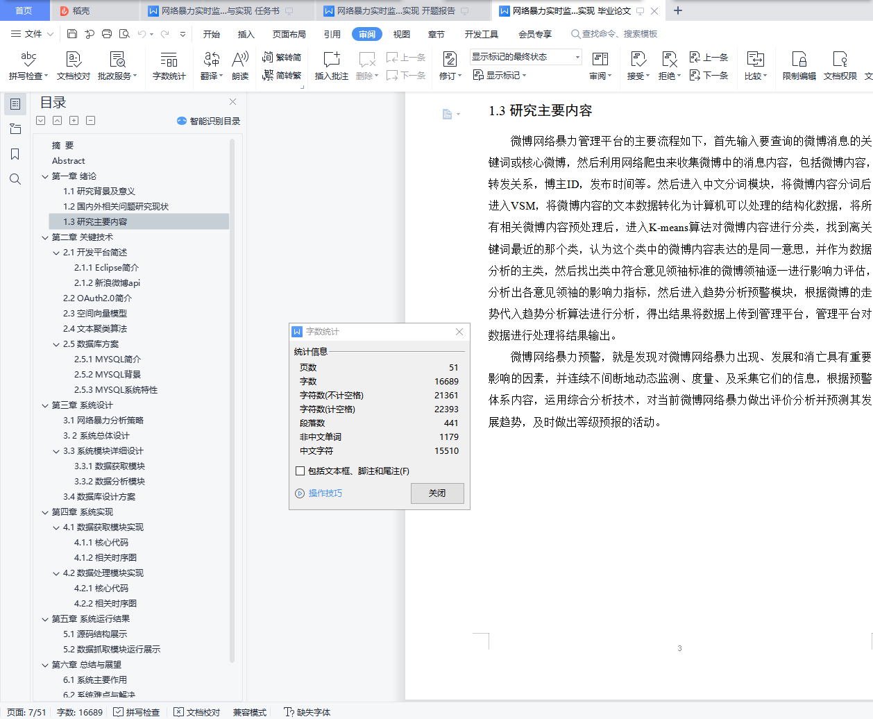Image resolution: width=873 pixels, height=719 pixels.
Task: Start 朗读 read aloud
Action: pos(240,66)
